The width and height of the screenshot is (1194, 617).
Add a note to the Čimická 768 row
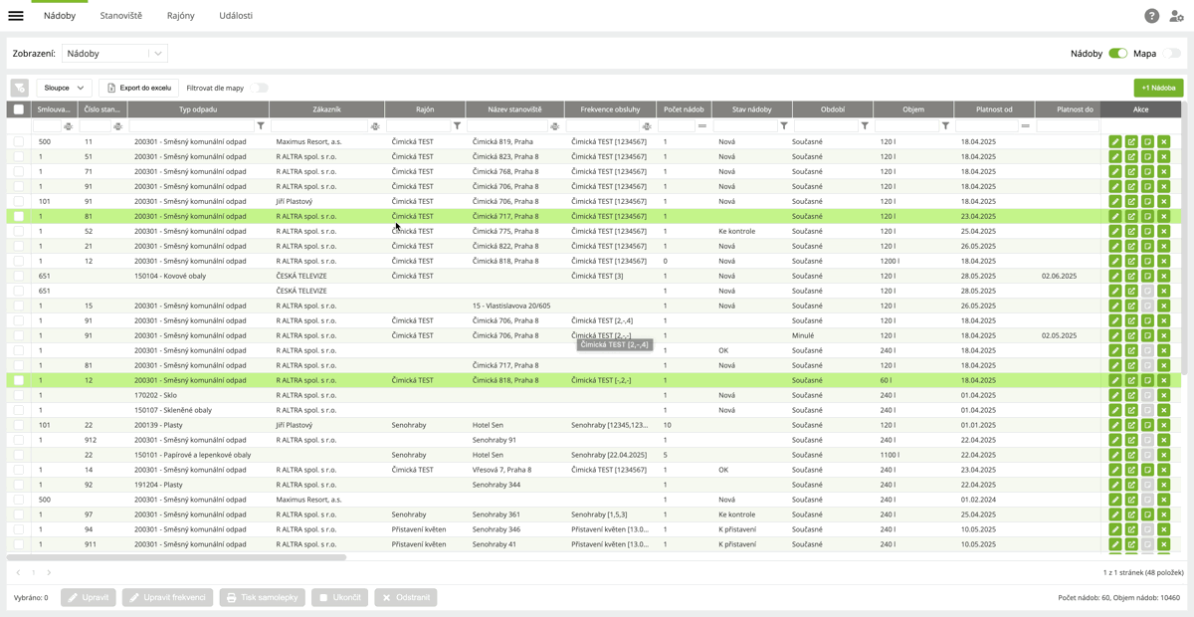pos(1147,171)
